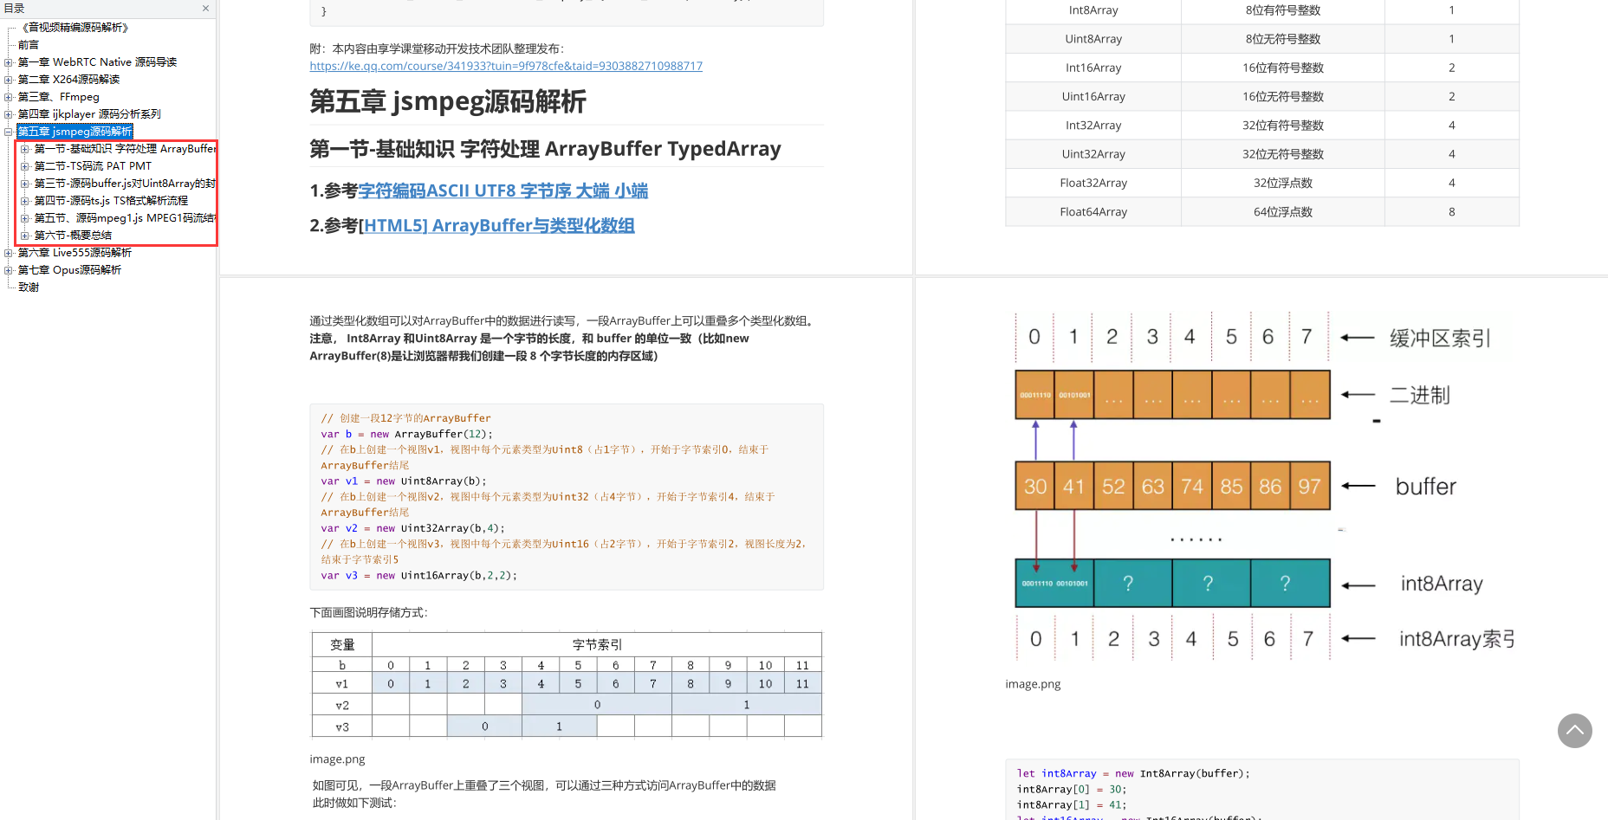Viewport: 1608px width, 820px height.
Task: Expand the 第一章 WebRTC Native 源码导读 node
Action: pos(8,62)
